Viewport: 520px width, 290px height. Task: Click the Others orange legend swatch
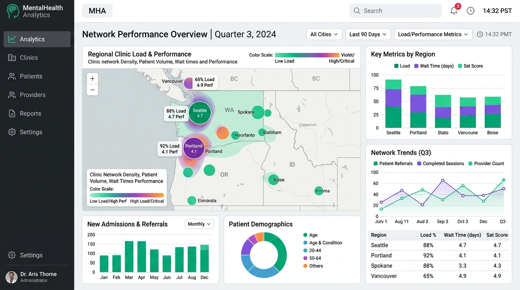[x=305, y=266]
